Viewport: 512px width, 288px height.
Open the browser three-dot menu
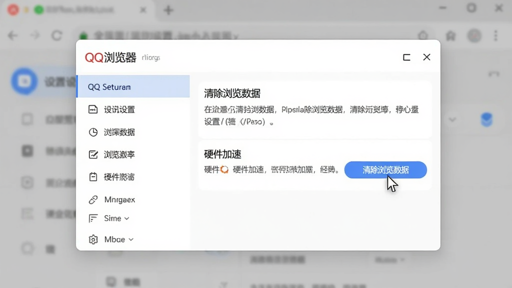click(495, 35)
